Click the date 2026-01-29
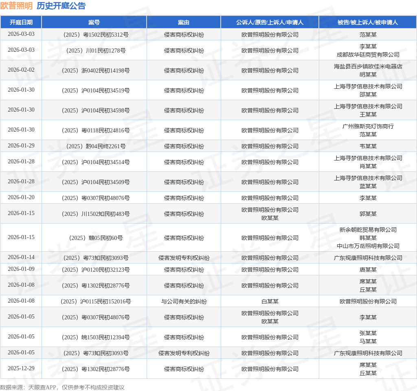This screenshot has height=391, width=417. pyautogui.click(x=21, y=145)
